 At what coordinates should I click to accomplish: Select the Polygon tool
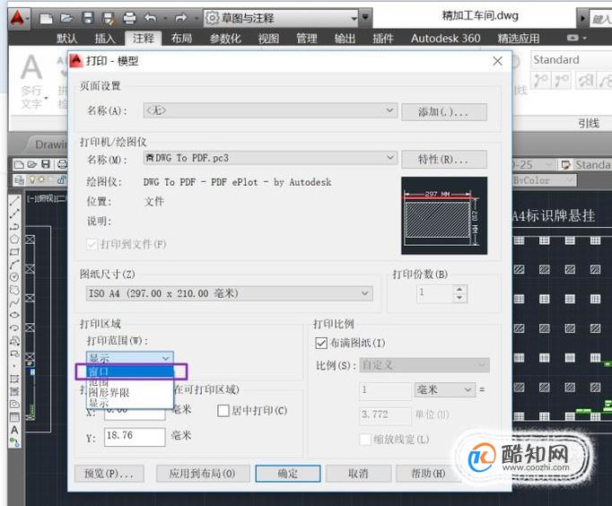[14, 240]
